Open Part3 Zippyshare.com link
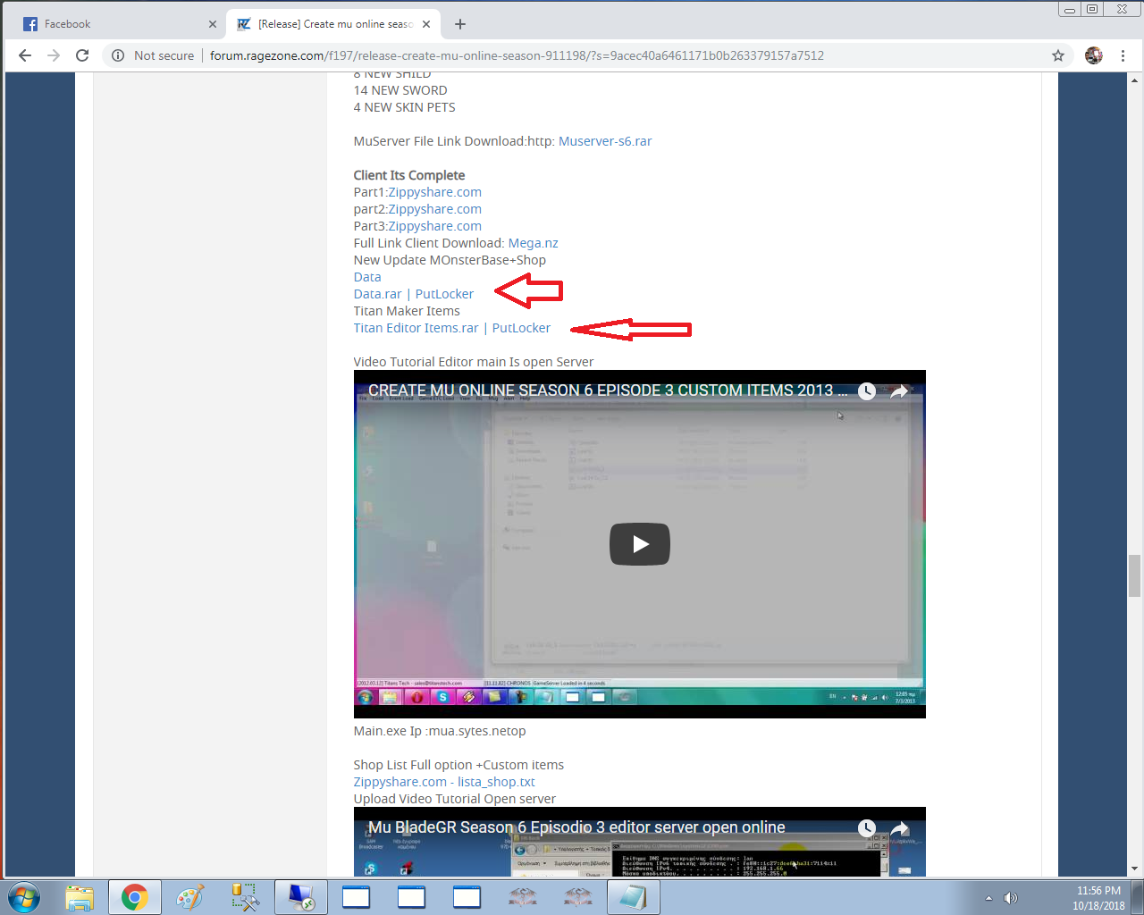 [434, 226]
